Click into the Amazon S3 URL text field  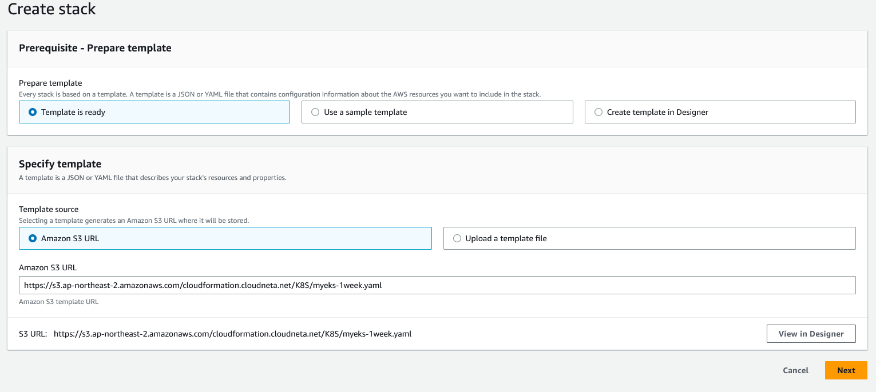[x=437, y=285]
